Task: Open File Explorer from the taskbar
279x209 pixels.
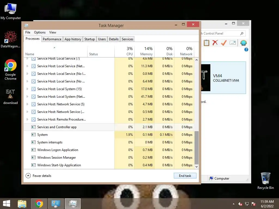Action: pyautogui.click(x=22, y=204)
